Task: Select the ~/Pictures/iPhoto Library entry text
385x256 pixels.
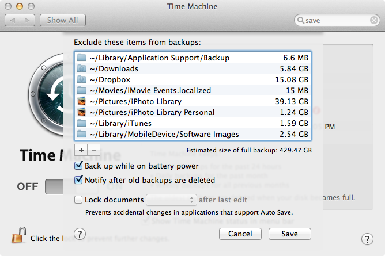Action: [135, 101]
